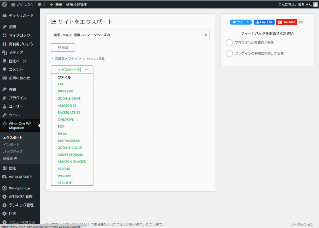Click the 新規 plus button

(56, 4)
